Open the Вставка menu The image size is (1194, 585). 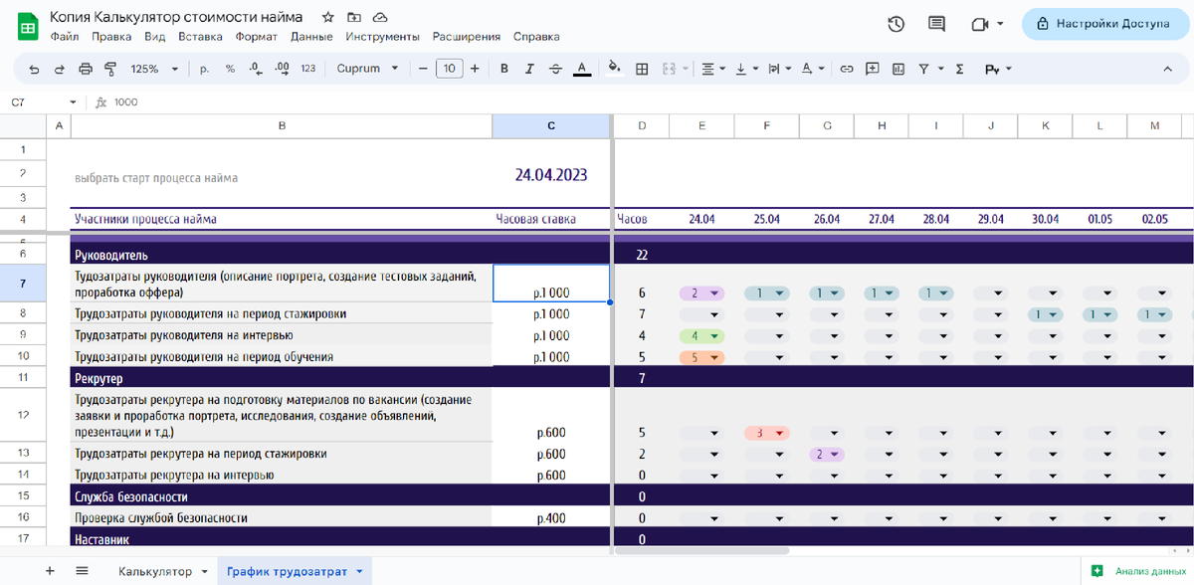[x=200, y=37]
